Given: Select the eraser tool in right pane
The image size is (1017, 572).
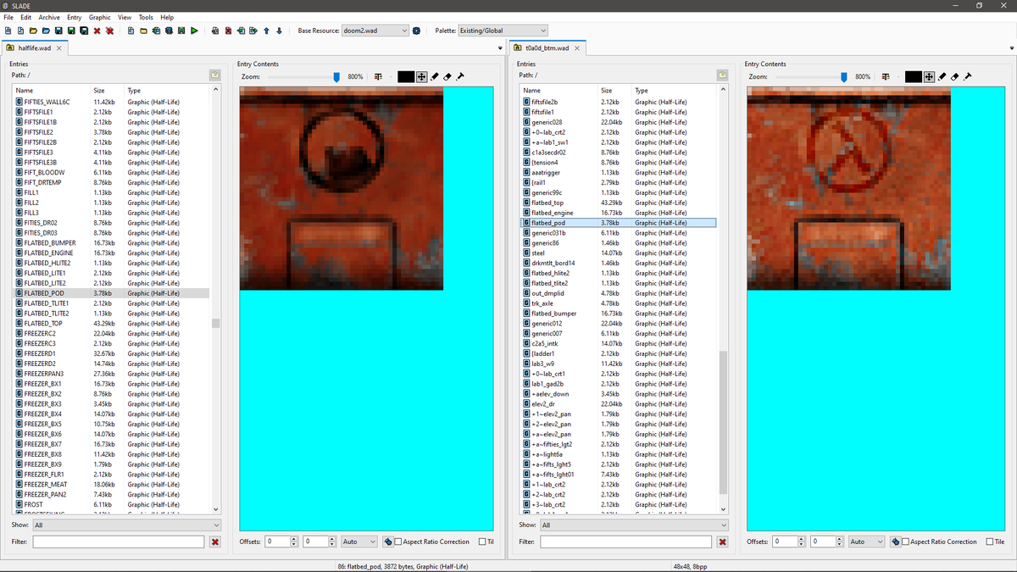Looking at the screenshot, I should (x=955, y=76).
